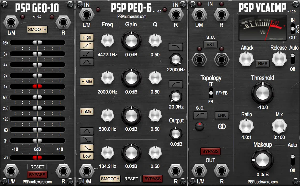The image size is (300, 186).
Task: Click the high-pass slope icon above 20.0Hz knob
Action: (x=176, y=84)
